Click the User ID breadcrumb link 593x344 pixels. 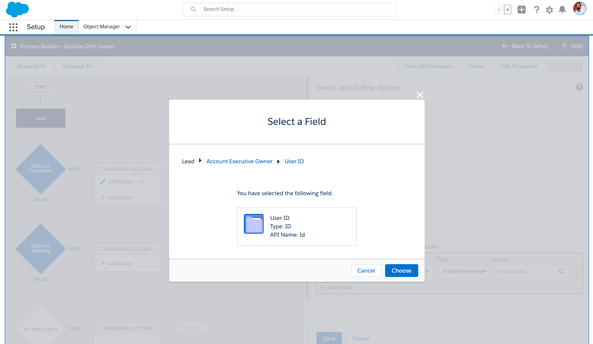tap(294, 161)
